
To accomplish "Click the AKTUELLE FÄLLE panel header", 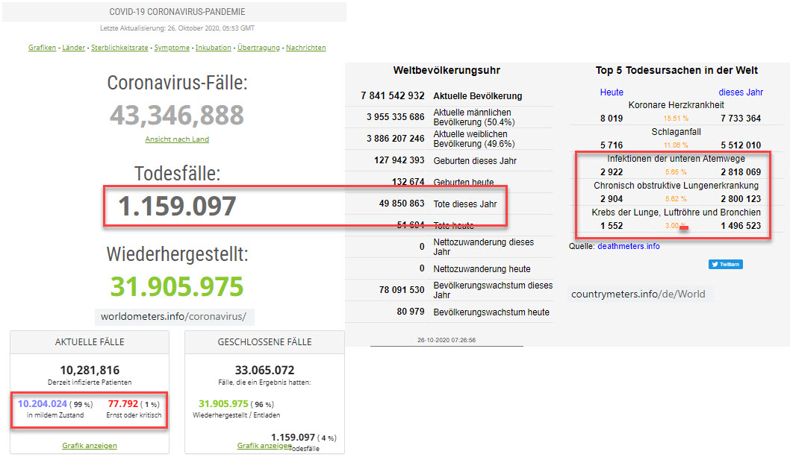I will tap(90, 342).
